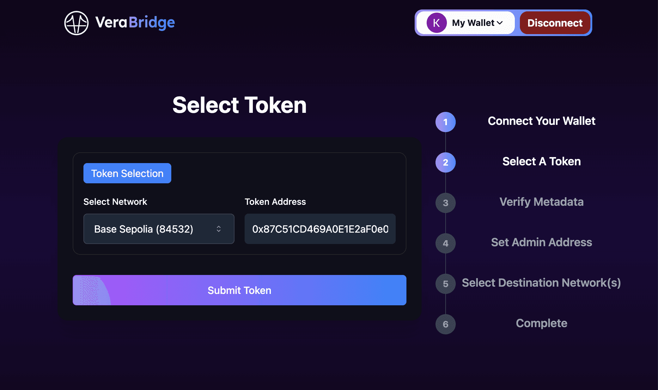The height and width of the screenshot is (390, 658).
Task: Click step 3 circle for Verify Metadata
Action: (445, 203)
